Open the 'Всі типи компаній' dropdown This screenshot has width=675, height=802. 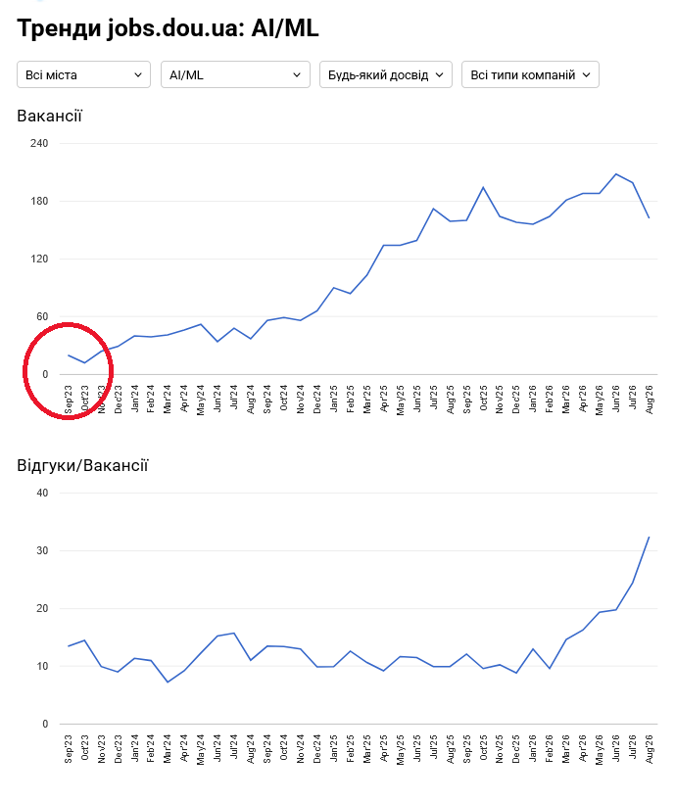[x=530, y=74]
